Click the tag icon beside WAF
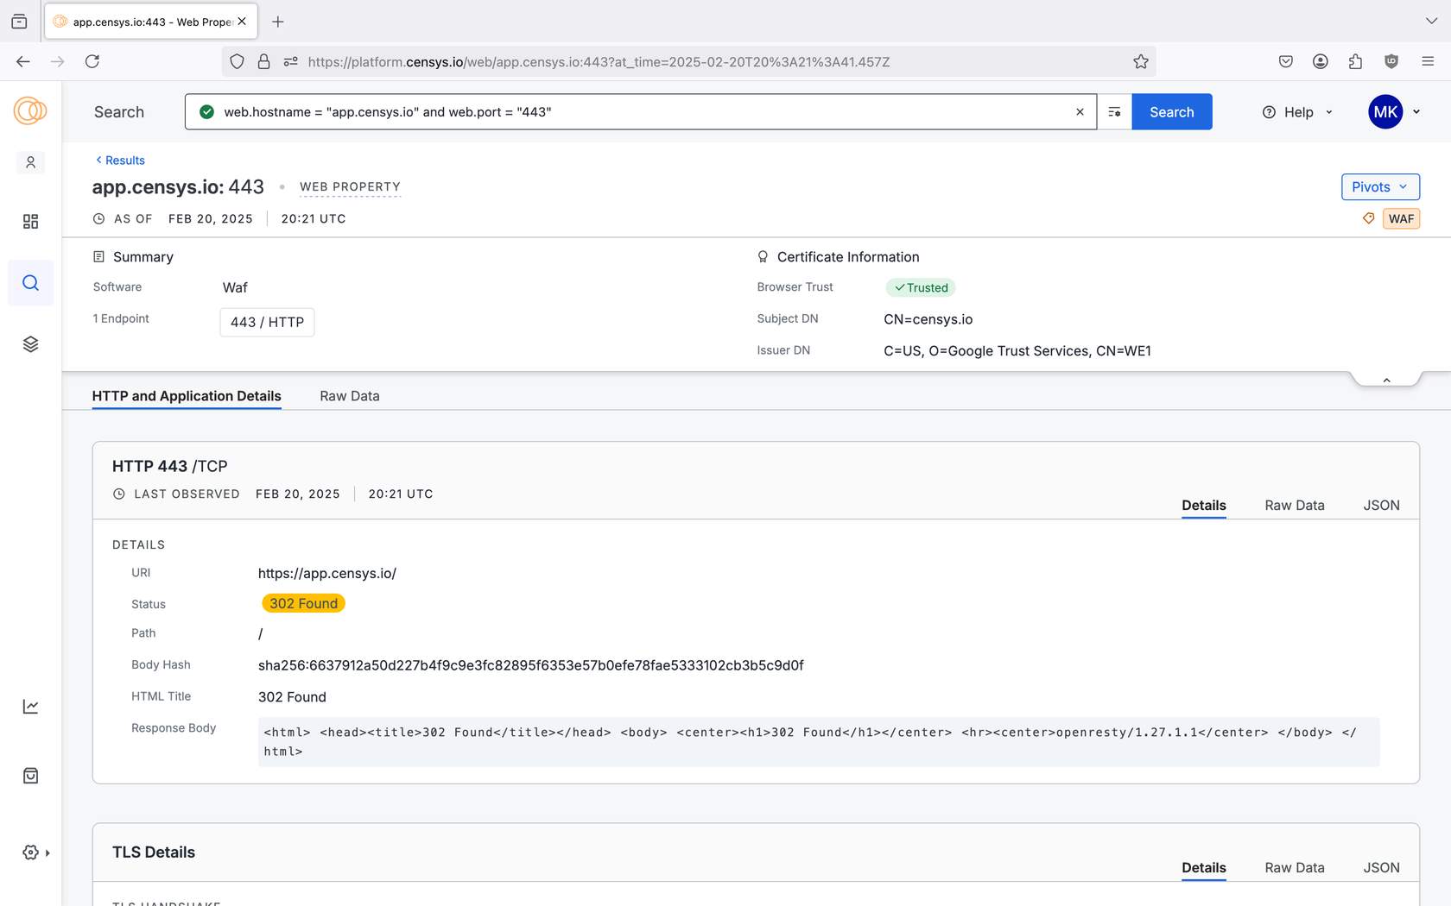This screenshot has width=1451, height=906. 1369,218
